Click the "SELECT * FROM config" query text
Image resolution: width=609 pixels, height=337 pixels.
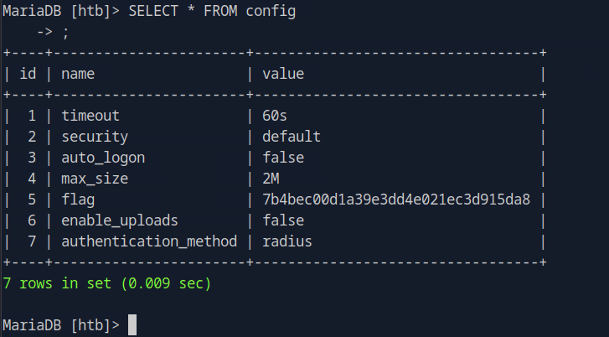click(x=212, y=12)
